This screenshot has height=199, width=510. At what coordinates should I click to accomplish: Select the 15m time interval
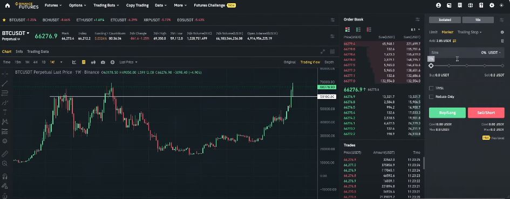coord(18,62)
